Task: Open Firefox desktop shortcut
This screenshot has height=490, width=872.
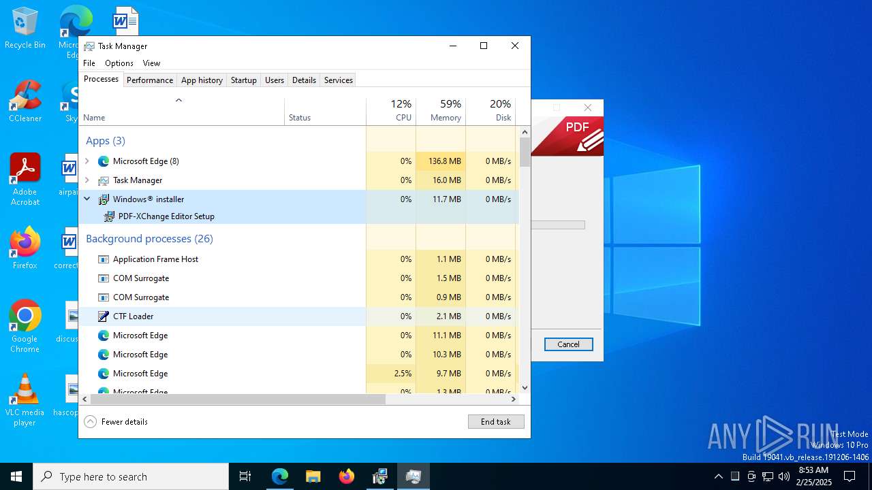Action: [25, 248]
